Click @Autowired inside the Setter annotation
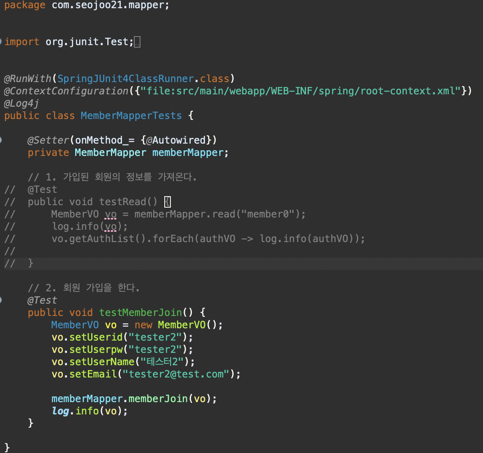This screenshot has width=483, height=453. pos(176,140)
